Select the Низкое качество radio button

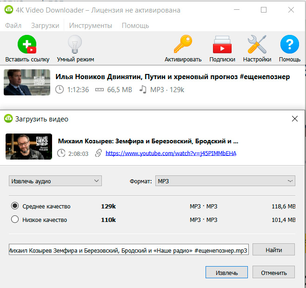(x=15, y=220)
